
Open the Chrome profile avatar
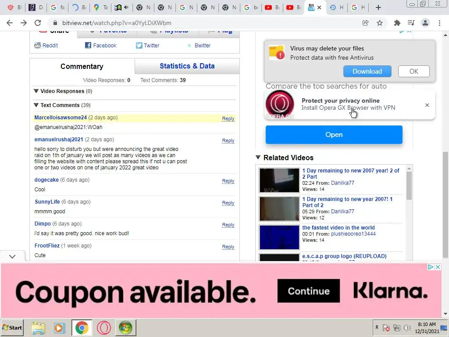coord(425,23)
